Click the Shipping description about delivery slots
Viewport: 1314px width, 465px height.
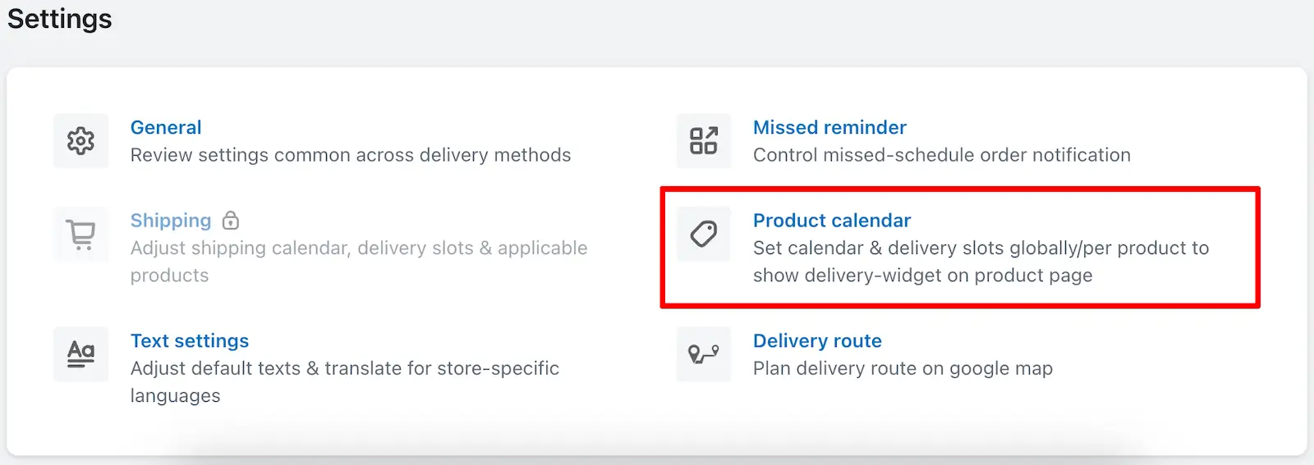(359, 262)
